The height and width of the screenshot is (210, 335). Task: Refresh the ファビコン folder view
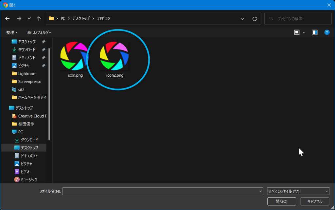tap(255, 19)
